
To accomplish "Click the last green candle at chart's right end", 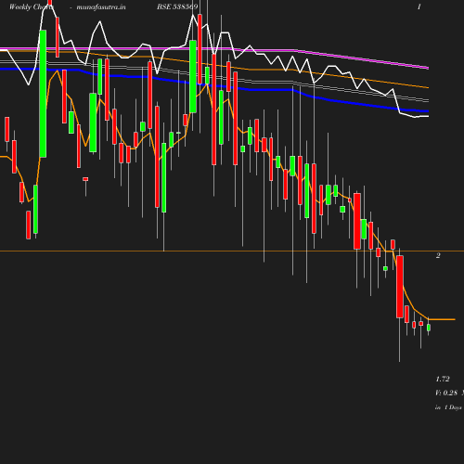I will [x=429, y=328].
